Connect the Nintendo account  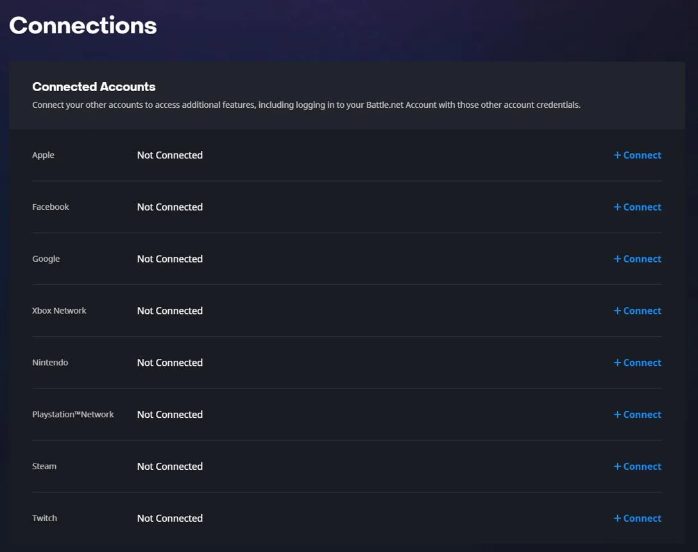coord(638,363)
